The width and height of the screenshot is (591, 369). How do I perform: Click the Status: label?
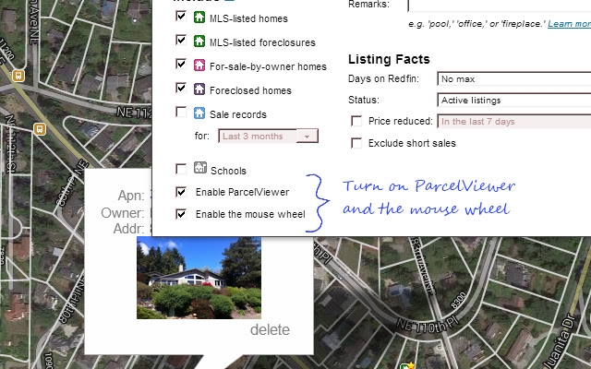click(364, 100)
